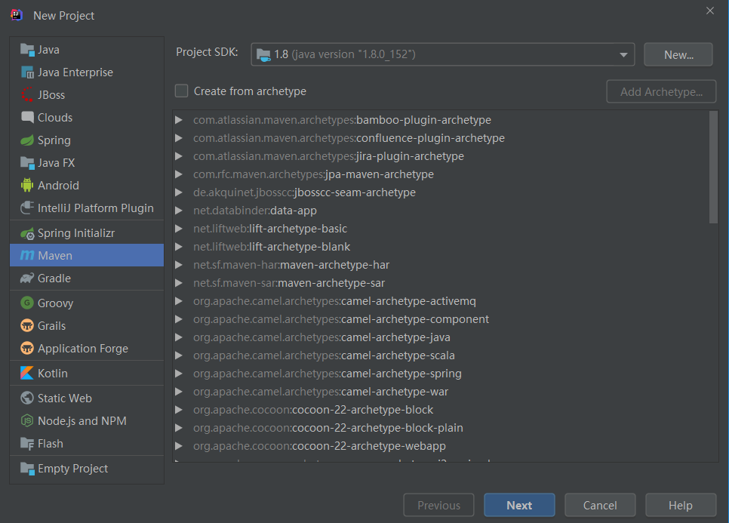Enable Create from archetype checkbox
Image resolution: width=729 pixels, height=523 pixels.
point(181,91)
